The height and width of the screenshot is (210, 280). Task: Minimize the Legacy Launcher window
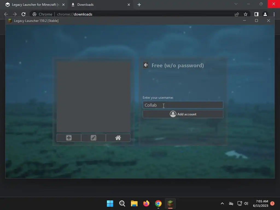tap(244, 21)
